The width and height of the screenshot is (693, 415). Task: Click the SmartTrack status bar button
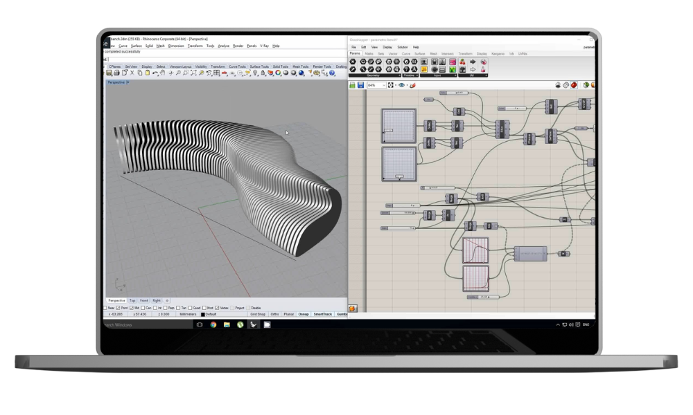click(x=323, y=314)
